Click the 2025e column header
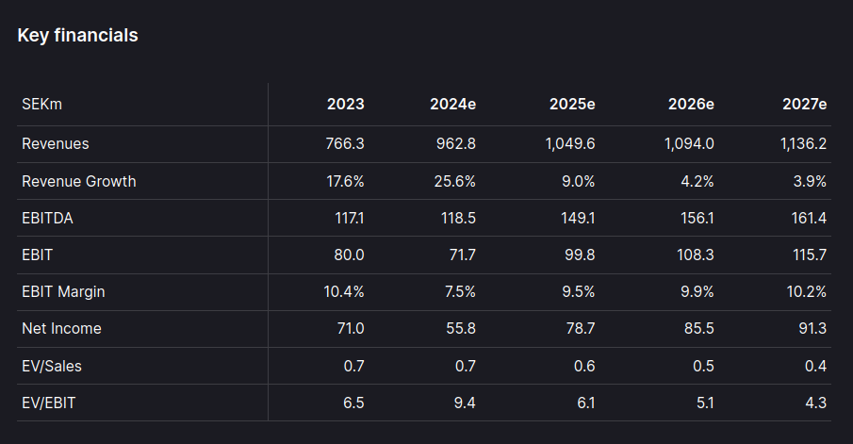Image resolution: width=853 pixels, height=444 pixels. 572,104
